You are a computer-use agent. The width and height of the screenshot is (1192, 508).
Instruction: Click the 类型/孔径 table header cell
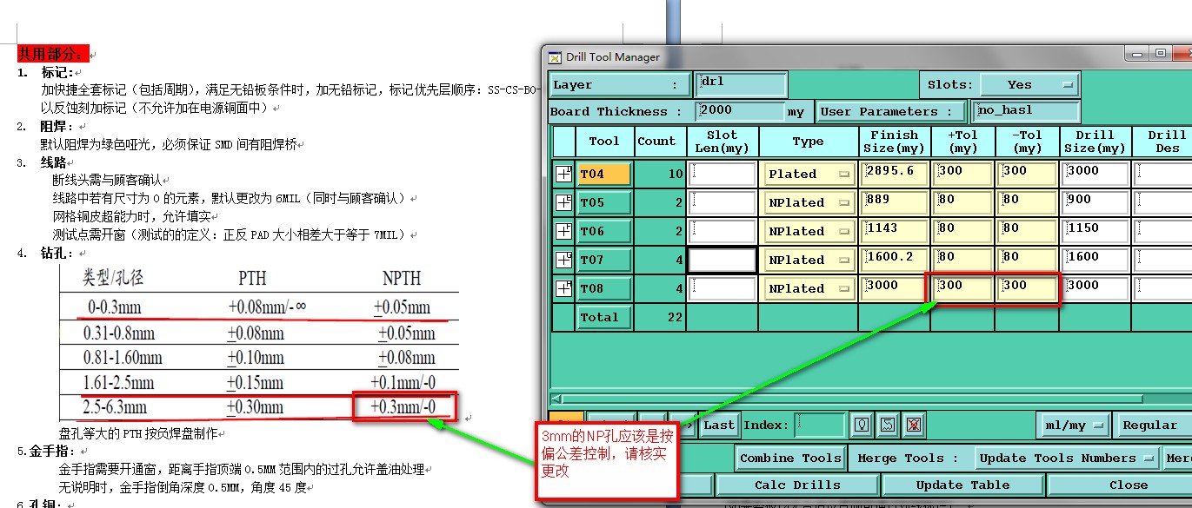(112, 278)
